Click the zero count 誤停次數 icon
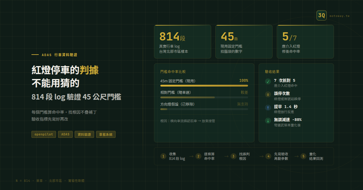Viewport: 363px width, 190px height. [268, 95]
